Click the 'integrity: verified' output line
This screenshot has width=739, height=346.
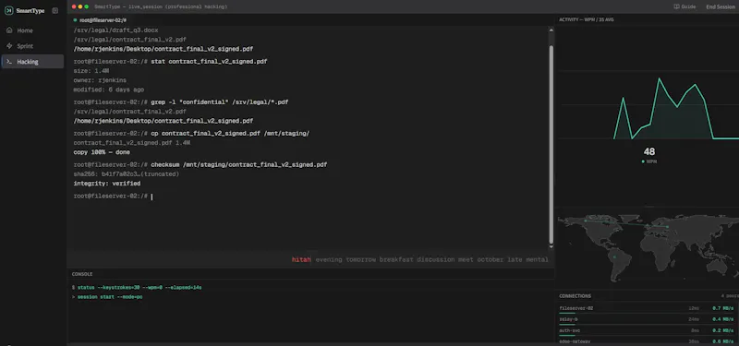pyautogui.click(x=107, y=184)
